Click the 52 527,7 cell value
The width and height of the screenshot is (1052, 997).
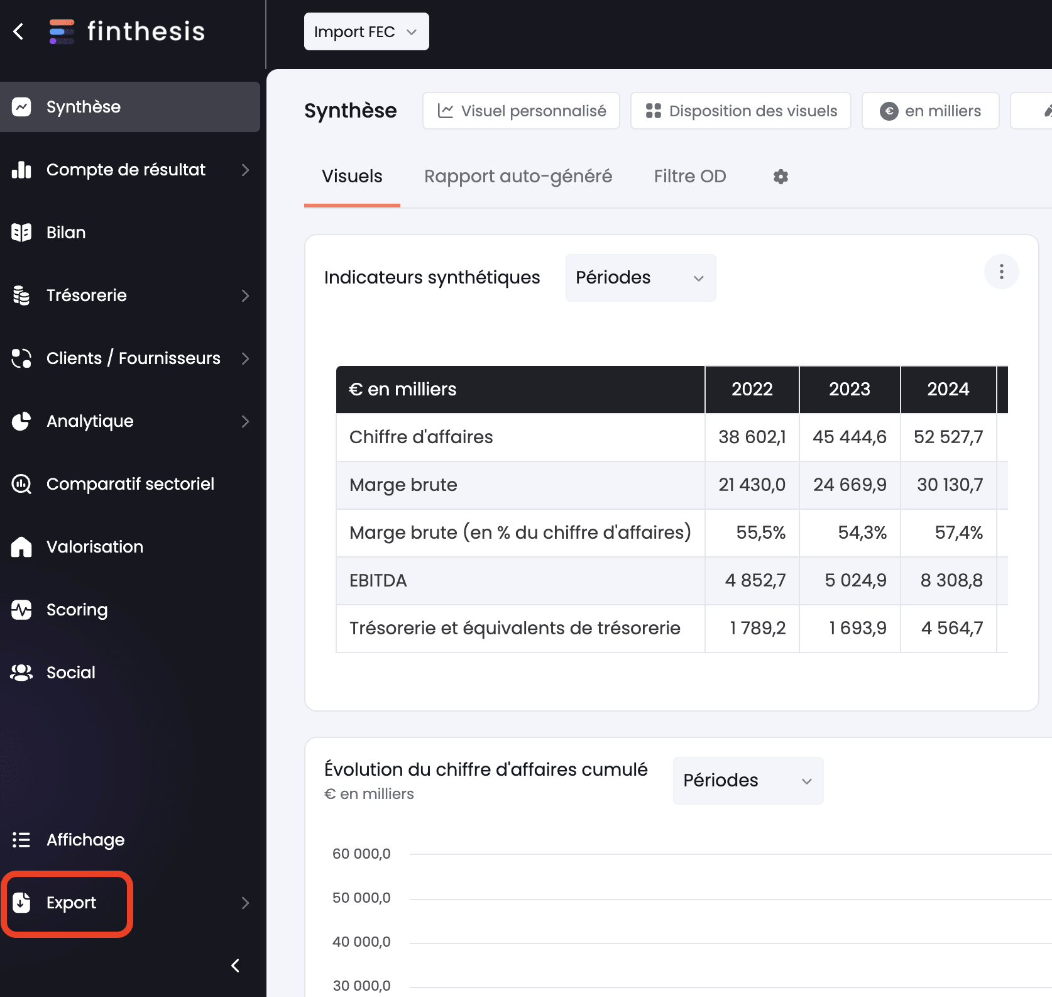click(x=948, y=438)
